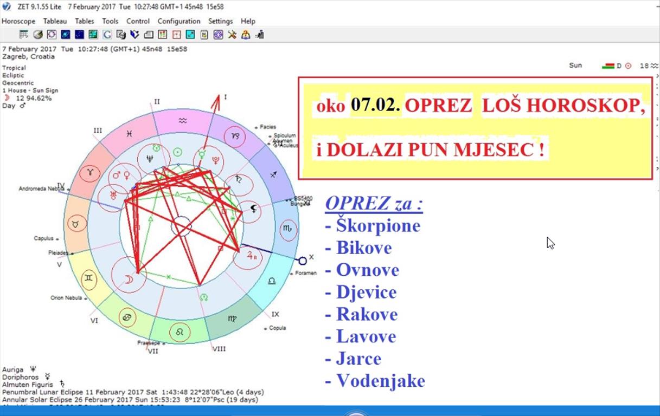Click the teal green map toolbar icon
This screenshot has height=416, width=660.
(x=93, y=35)
